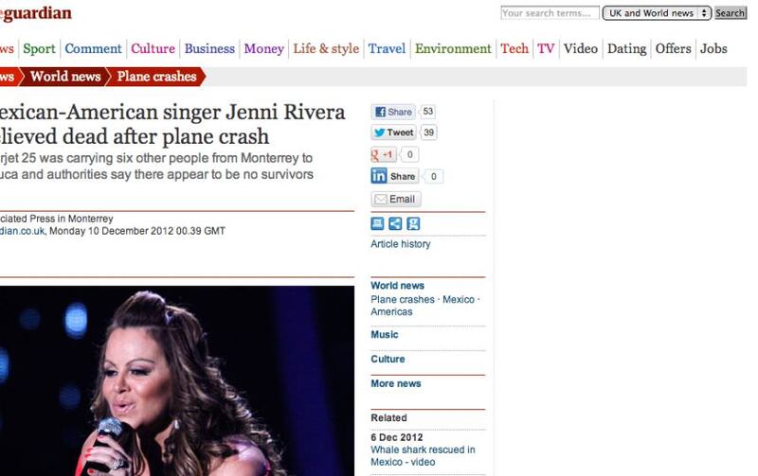Open the More news link
758x476 pixels.
coord(396,384)
